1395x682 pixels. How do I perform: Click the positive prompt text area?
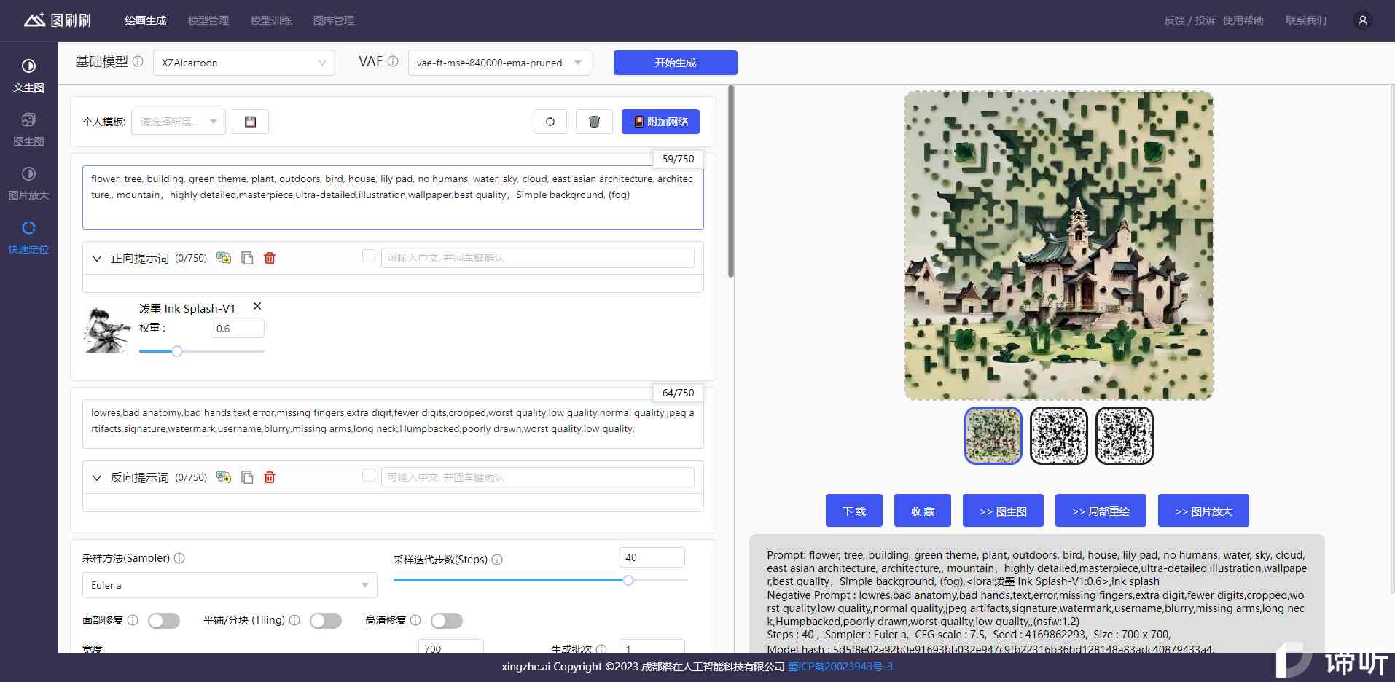point(393,197)
